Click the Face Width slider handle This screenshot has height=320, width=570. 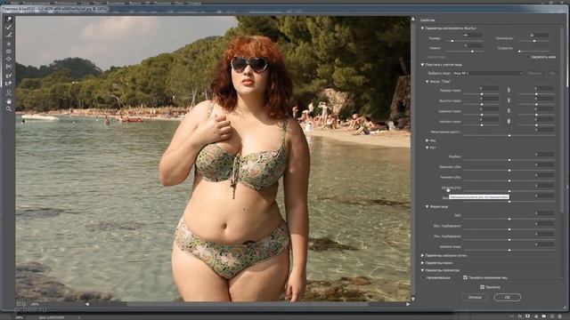point(509,251)
